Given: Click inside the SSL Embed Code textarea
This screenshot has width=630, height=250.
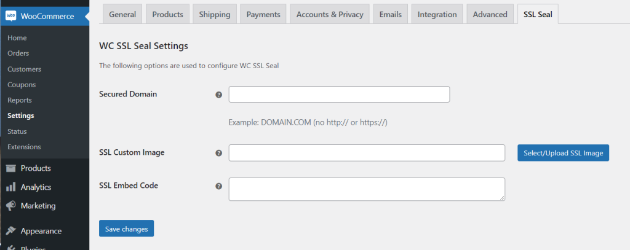Looking at the screenshot, I should [367, 189].
